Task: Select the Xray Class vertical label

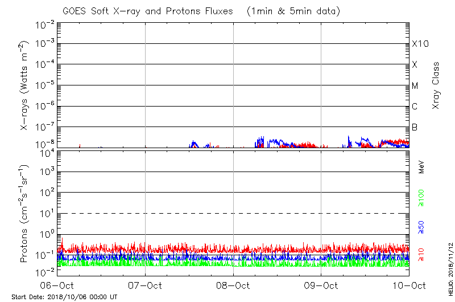Action: tap(436, 85)
